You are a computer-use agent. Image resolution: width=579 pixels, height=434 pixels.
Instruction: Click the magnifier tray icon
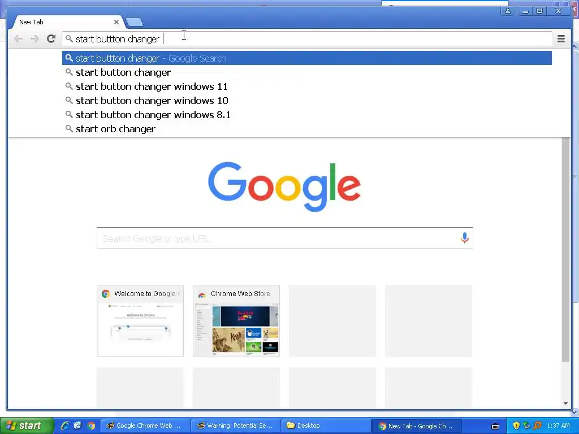pyautogui.click(x=537, y=426)
